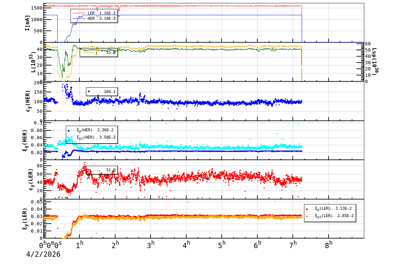Click the ξy(HER) 2.36E-2 legend entry

pos(91,130)
